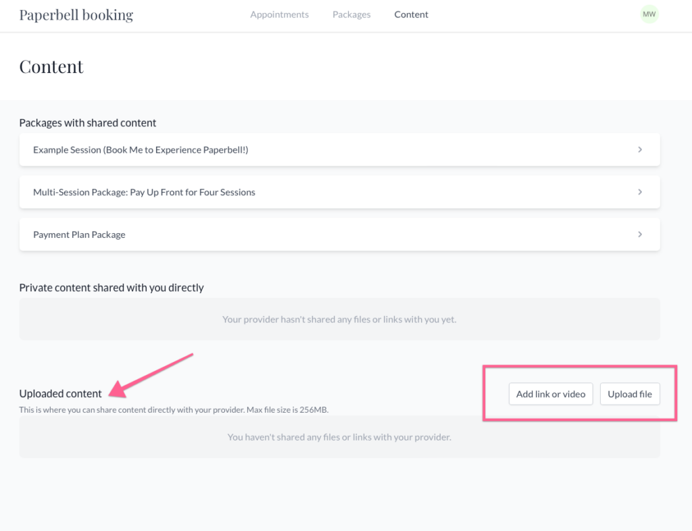Open the MW user avatar menu
The width and height of the screenshot is (692, 531).
[649, 14]
